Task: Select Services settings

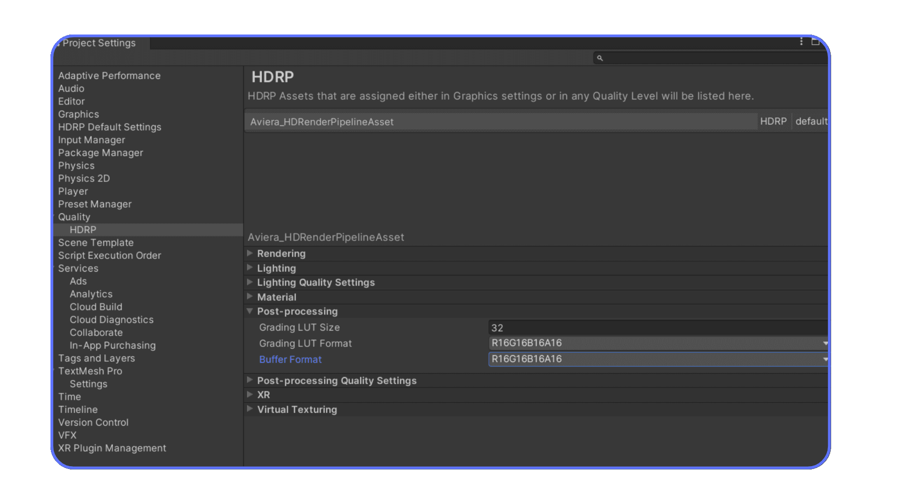Action: (78, 268)
